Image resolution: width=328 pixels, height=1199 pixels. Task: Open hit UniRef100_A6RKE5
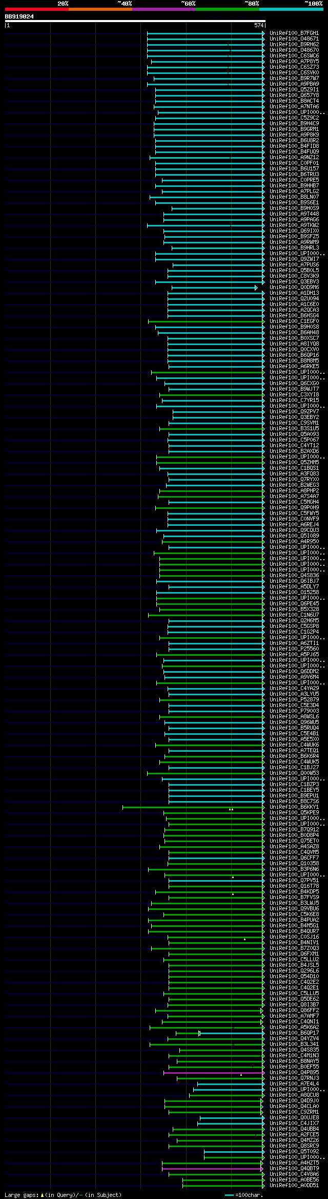pyautogui.click(x=294, y=367)
